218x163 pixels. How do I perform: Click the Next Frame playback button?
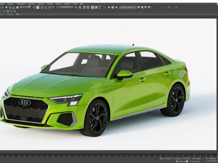pyautogui.click(x=215, y=158)
